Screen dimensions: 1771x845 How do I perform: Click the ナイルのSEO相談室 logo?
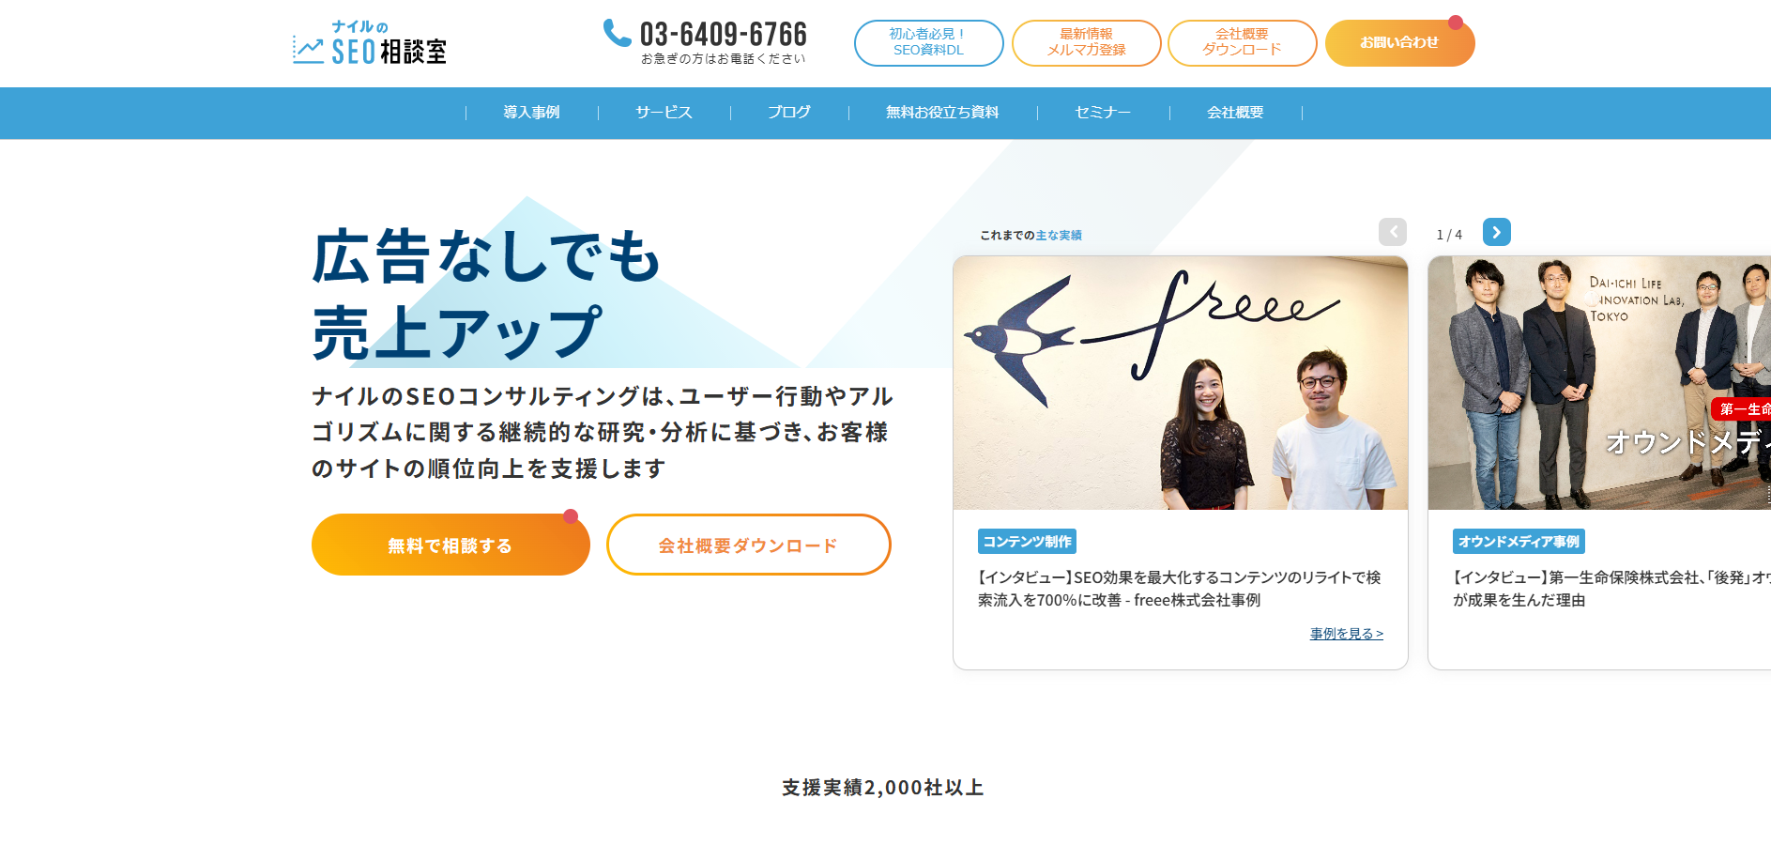(x=370, y=43)
